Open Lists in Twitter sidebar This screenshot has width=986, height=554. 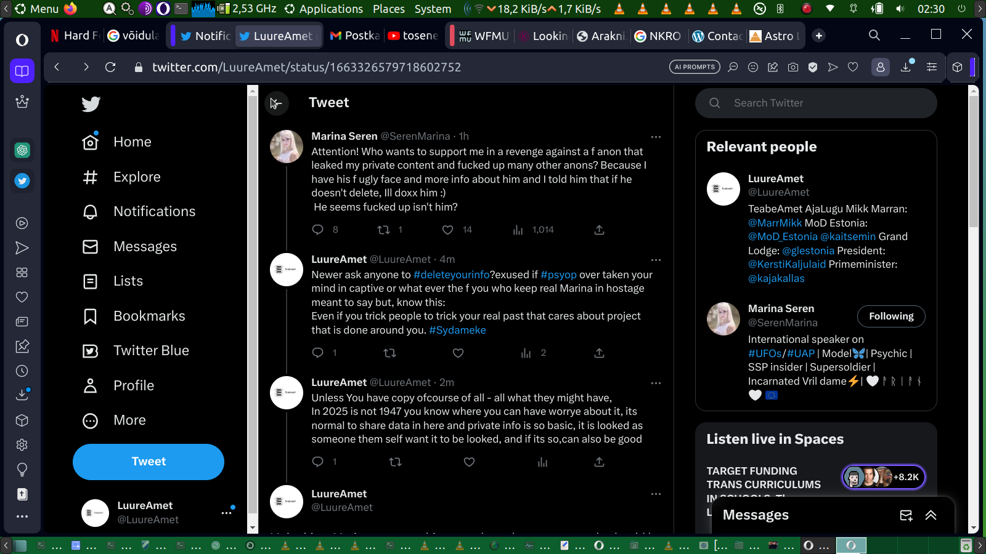point(113,281)
